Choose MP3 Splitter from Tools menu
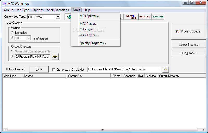The width and height of the screenshot is (208, 133). pyautogui.click(x=96, y=16)
